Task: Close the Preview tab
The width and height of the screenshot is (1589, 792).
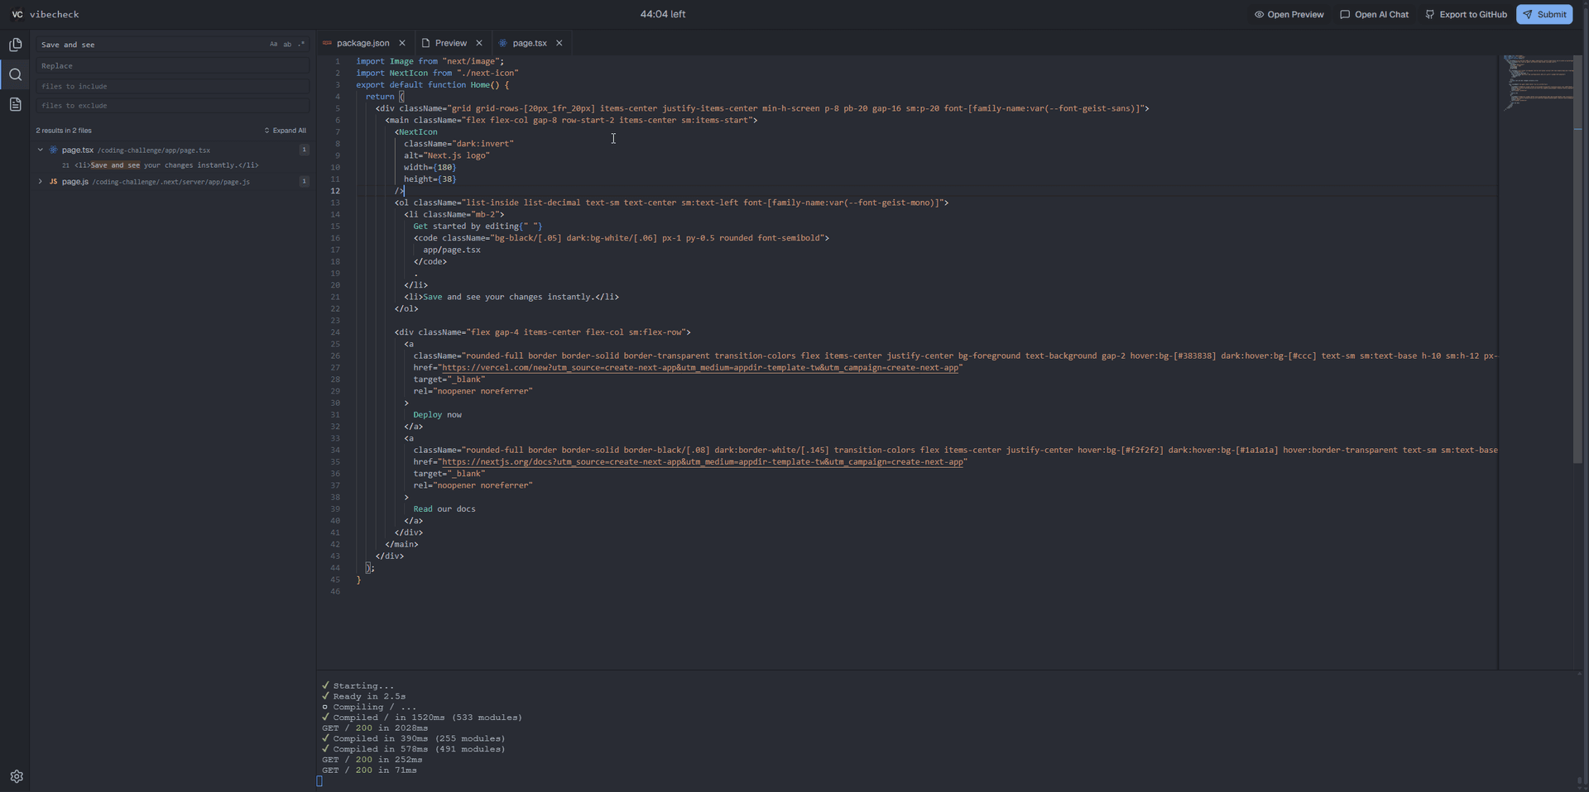Action: tap(479, 43)
